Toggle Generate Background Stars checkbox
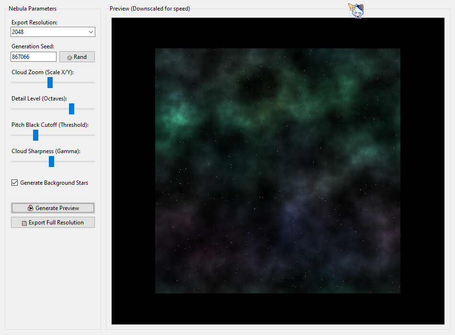 (x=14, y=183)
